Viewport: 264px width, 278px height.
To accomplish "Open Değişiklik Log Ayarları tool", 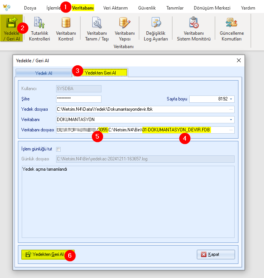I will 156,29.
